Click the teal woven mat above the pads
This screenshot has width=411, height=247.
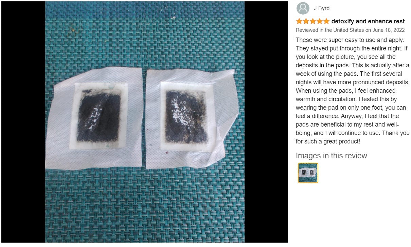[145, 34]
